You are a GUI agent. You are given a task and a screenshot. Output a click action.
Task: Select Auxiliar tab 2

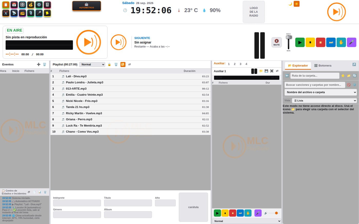pos(235,64)
